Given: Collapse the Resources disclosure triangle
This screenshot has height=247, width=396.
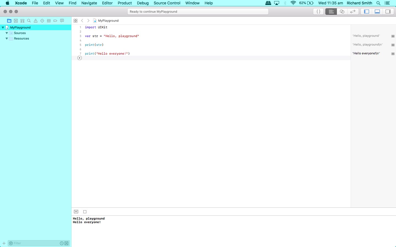Looking at the screenshot, I should tap(7, 38).
